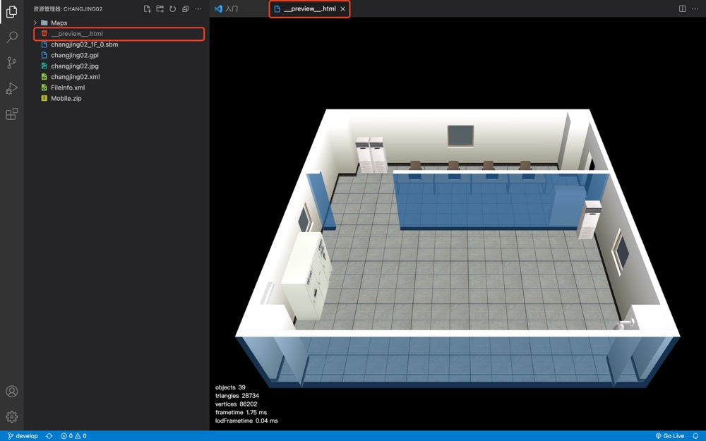Open Source Control view icon
Screen dimensions: 706x441
(12, 63)
